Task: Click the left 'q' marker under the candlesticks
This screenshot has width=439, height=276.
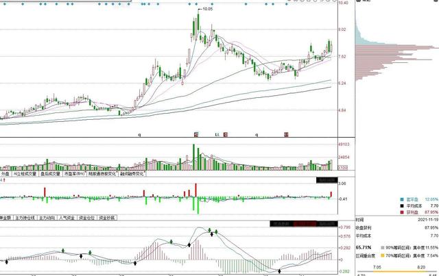Action: [x=139, y=135]
